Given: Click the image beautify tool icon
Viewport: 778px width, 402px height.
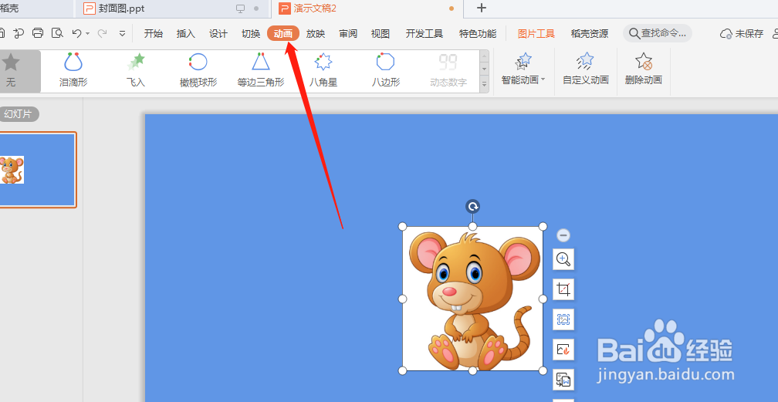Looking at the screenshot, I should click(563, 350).
